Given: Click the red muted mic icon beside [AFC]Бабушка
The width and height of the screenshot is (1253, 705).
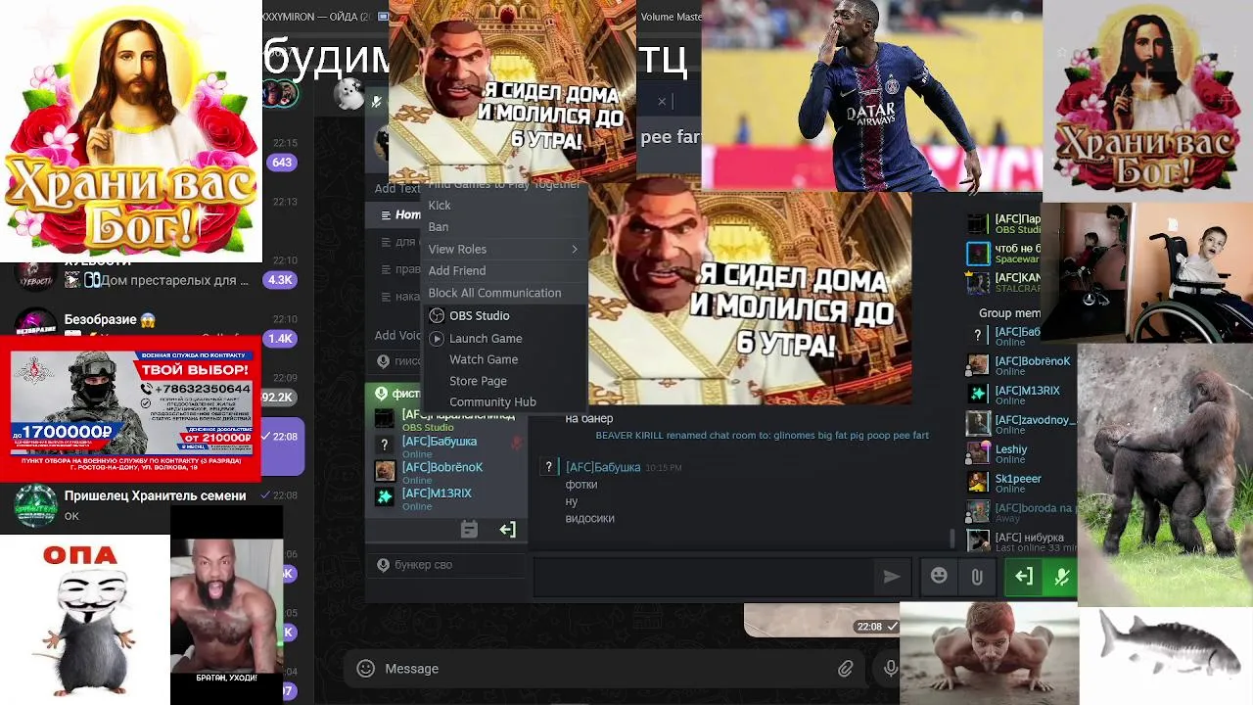Looking at the screenshot, I should click(516, 443).
